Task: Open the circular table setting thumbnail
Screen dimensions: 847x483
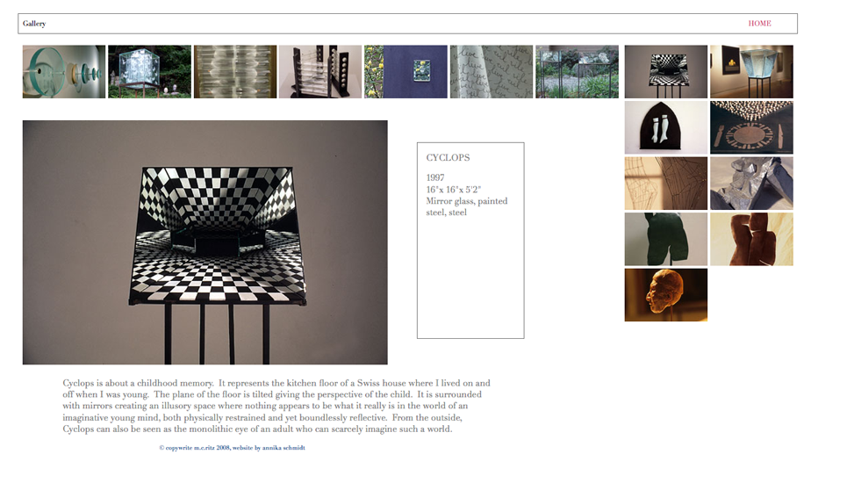Action: (x=751, y=128)
